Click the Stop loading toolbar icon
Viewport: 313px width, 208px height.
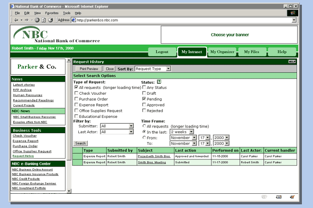[x=37, y=20]
